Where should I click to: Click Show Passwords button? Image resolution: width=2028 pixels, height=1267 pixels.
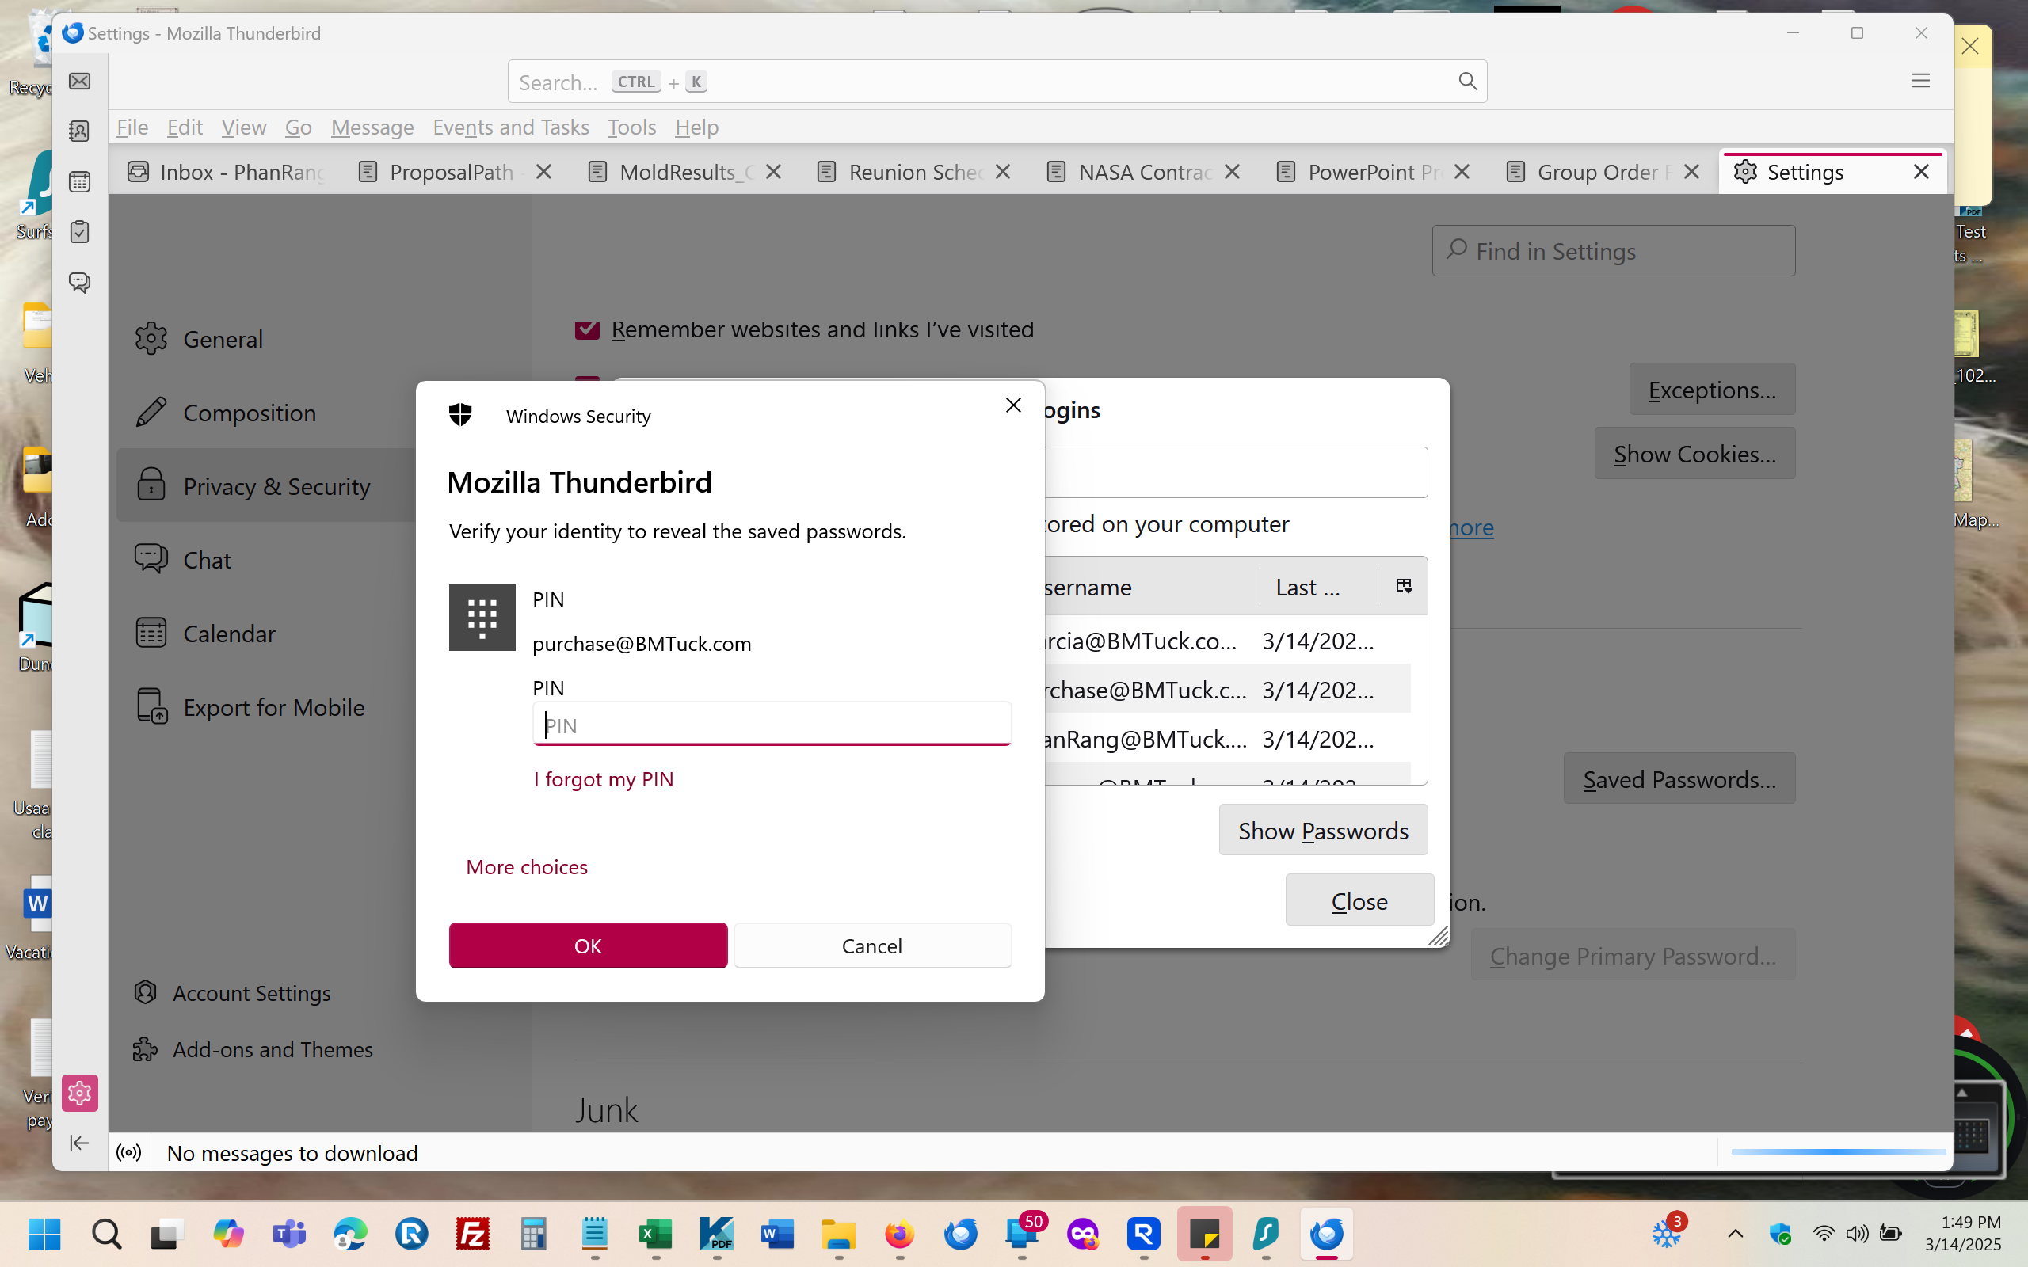1323,830
